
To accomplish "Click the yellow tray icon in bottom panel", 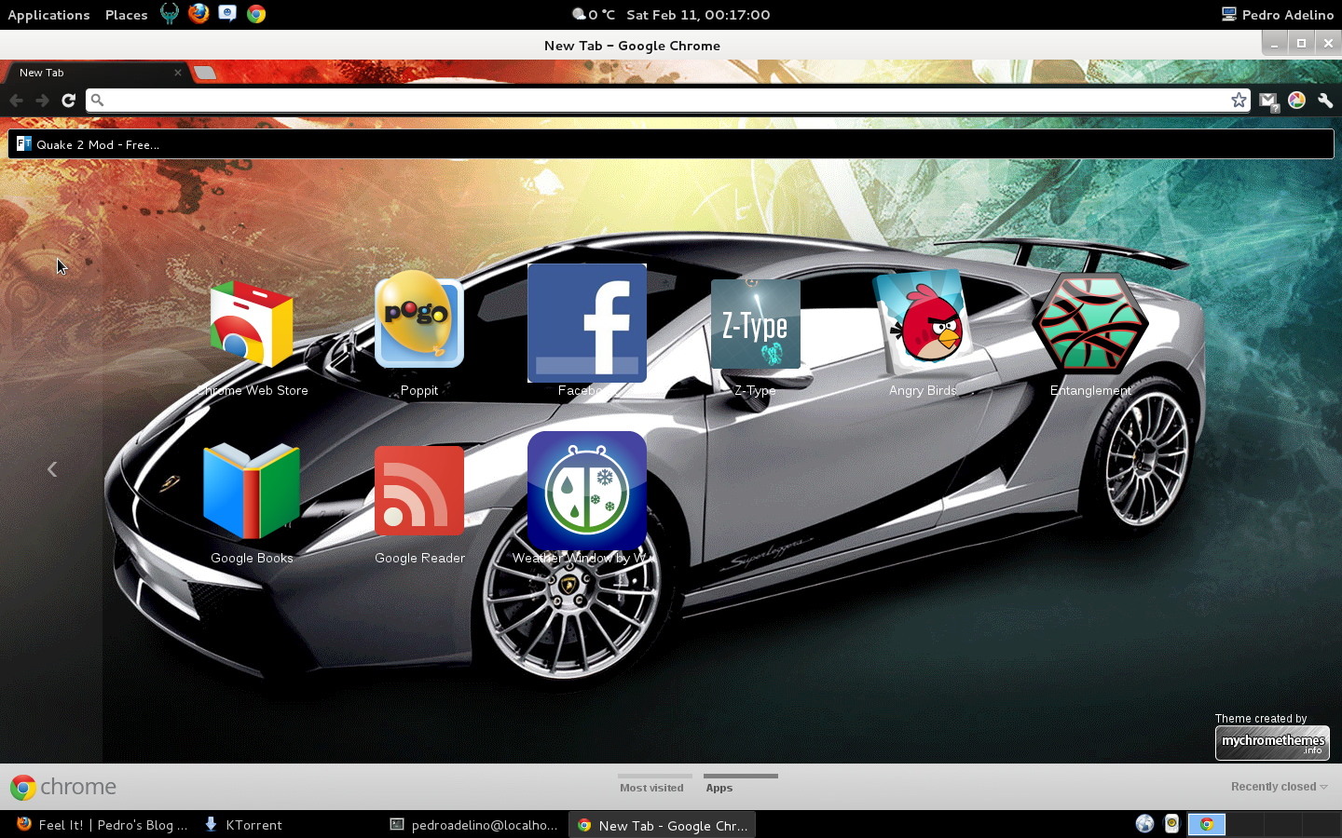I will pos(1172,824).
